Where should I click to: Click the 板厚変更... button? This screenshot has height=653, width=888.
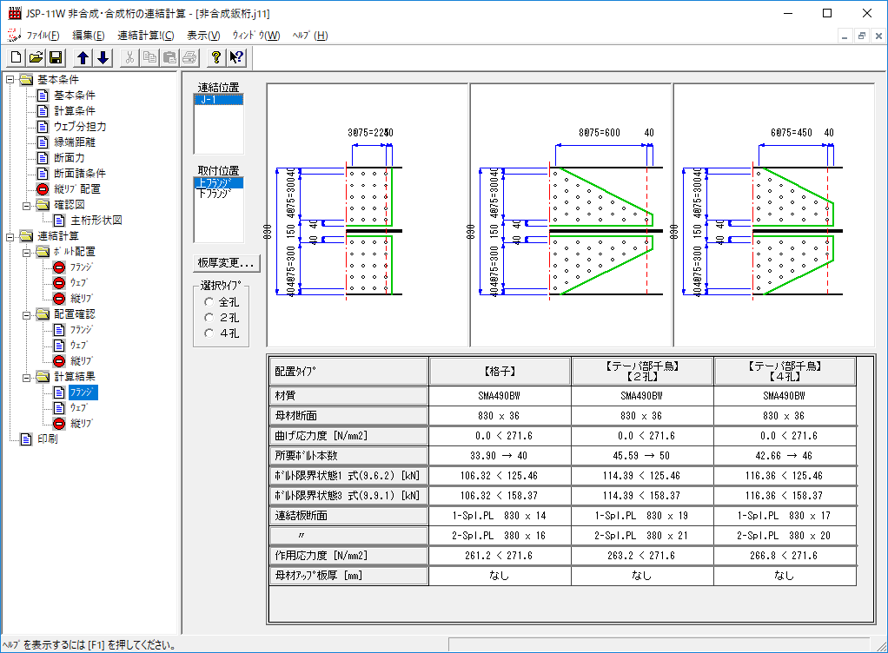(x=225, y=263)
